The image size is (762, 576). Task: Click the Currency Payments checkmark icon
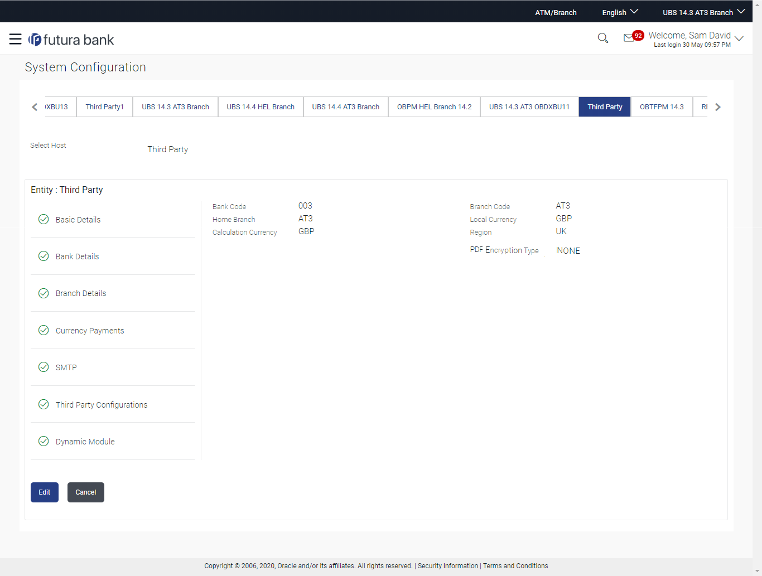(x=44, y=330)
